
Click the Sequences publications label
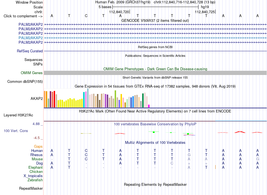coord(33,60)
